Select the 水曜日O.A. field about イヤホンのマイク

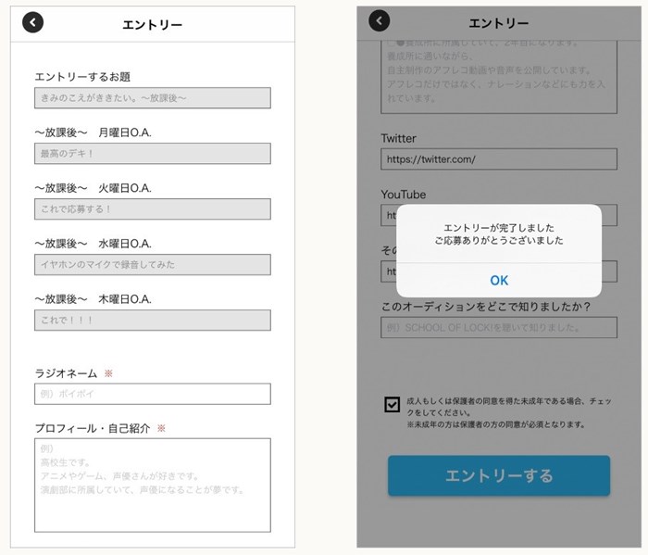click(153, 264)
